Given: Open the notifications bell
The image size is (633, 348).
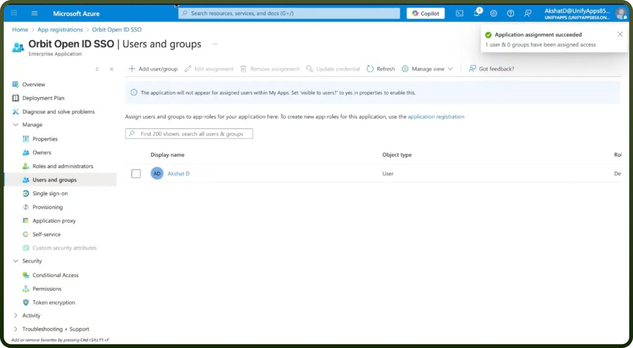Looking at the screenshot, I should [477, 13].
